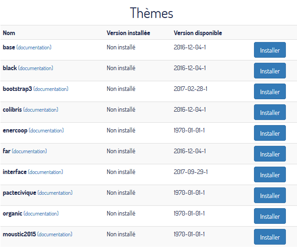Follow the interface documentation link
This screenshot has height=252, width=297.
click(45, 172)
